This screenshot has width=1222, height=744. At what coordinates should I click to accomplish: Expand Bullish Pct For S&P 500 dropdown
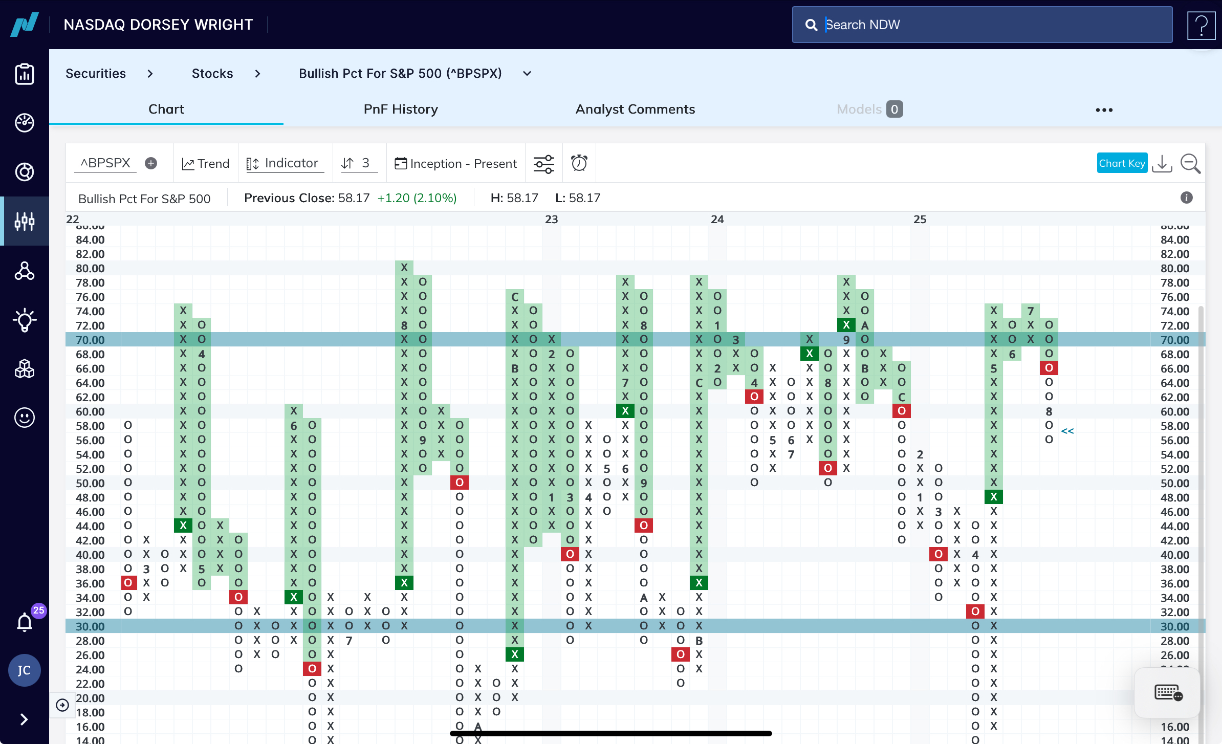coord(527,74)
